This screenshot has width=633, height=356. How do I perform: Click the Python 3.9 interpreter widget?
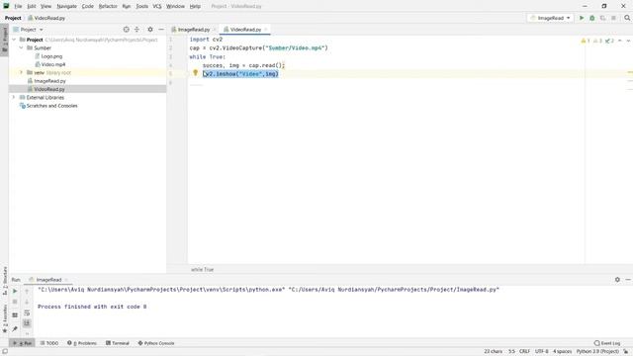[x=597, y=352]
